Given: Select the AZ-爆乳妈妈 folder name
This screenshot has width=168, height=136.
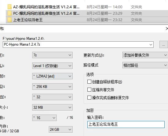Looking at the screenshot, I should (x=46, y=7).
